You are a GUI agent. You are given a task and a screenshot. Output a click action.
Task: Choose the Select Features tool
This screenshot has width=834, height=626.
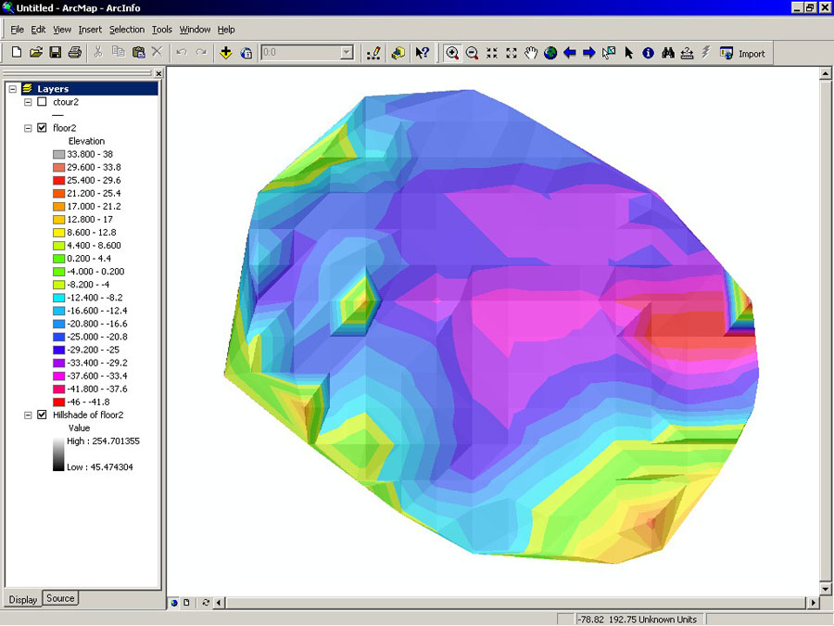point(609,53)
